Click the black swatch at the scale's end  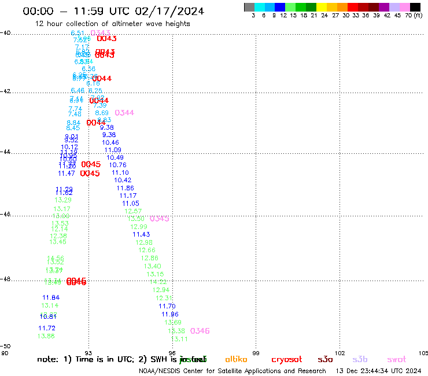click(x=415, y=7)
